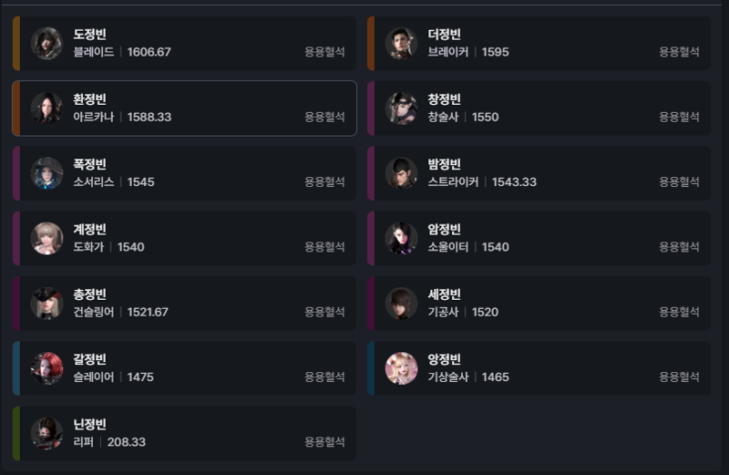The image size is (729, 475).
Task: Open the 더정빈 character name
Action: click(444, 34)
